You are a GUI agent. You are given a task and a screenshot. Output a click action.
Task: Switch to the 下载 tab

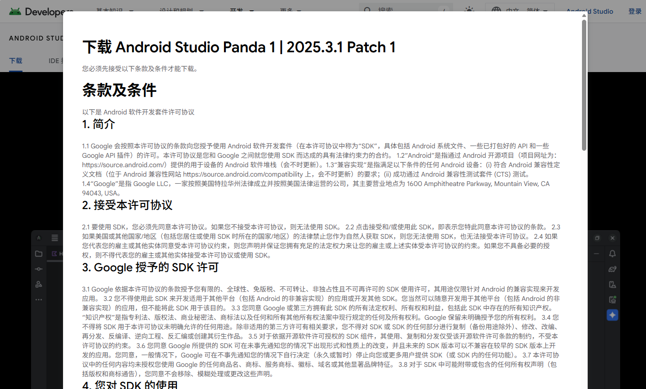(16, 61)
